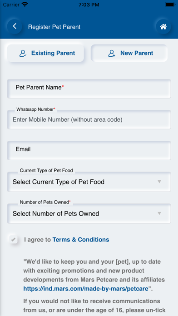
Task: Focus the Pet Parent Name field
Action: click(x=89, y=89)
